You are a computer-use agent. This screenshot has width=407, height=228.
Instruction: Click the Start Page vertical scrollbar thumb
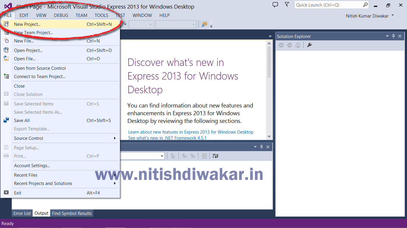point(269,62)
